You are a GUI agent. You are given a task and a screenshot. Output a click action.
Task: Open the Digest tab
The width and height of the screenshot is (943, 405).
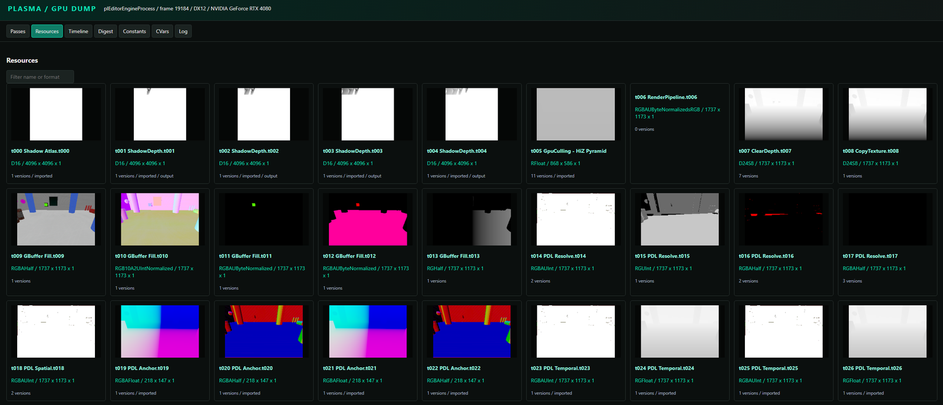point(105,31)
